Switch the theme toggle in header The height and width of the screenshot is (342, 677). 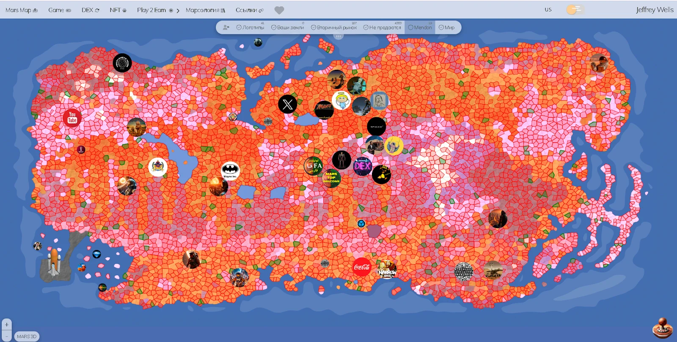pyautogui.click(x=575, y=9)
